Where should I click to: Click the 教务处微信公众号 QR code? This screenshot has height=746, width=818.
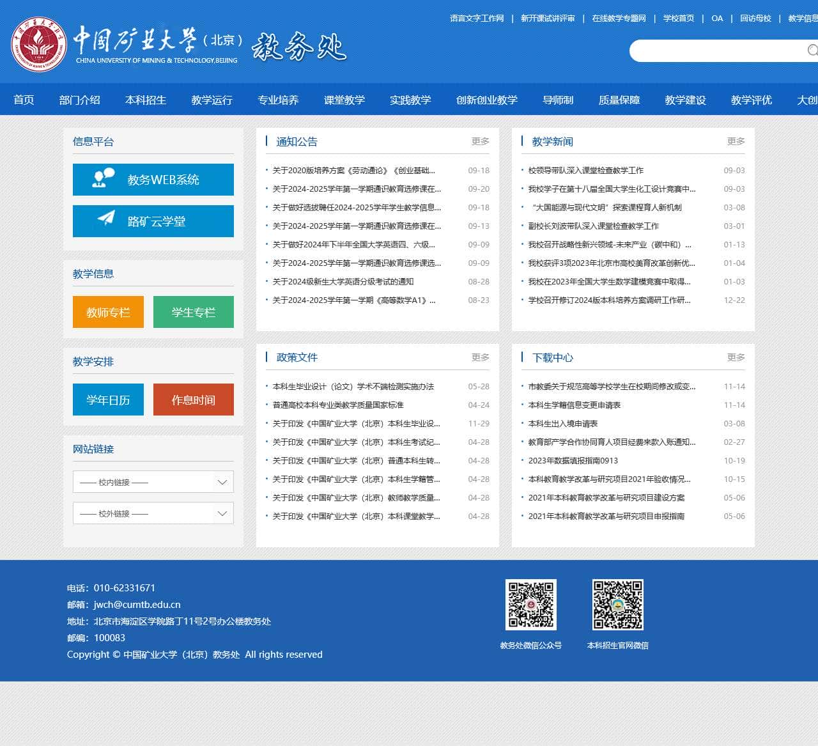point(531,605)
